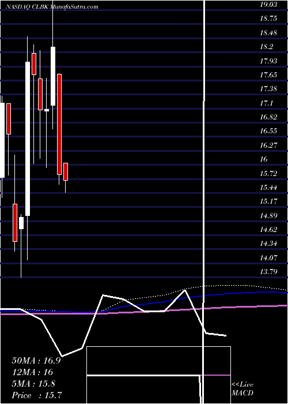Click the 50MA : 16.9 readout
This screenshot has height=404, width=288.
point(36,361)
